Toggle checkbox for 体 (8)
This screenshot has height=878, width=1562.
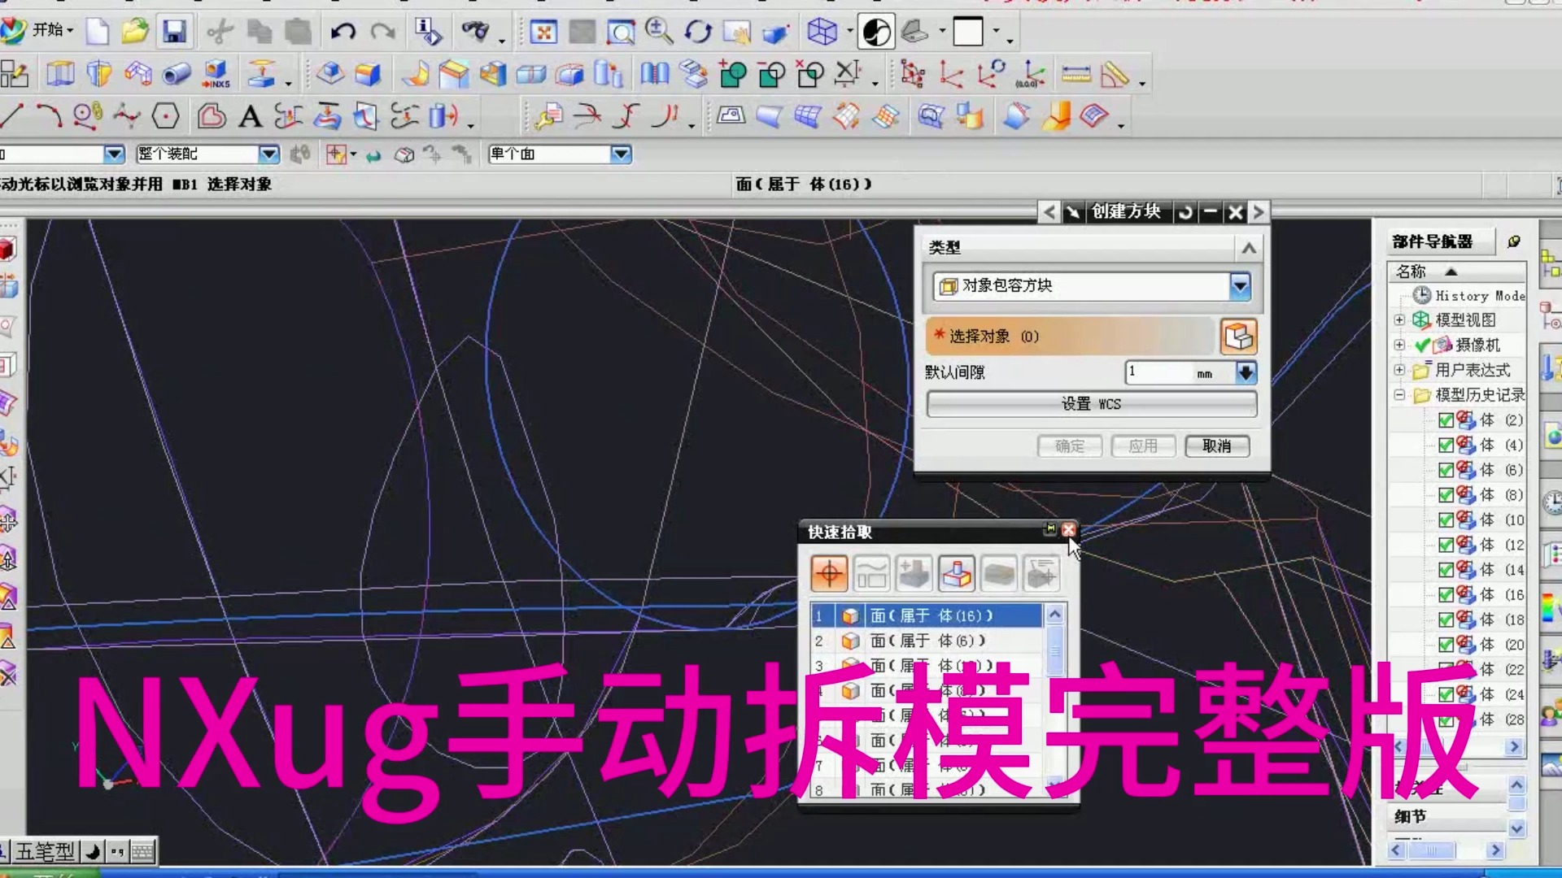(1446, 495)
